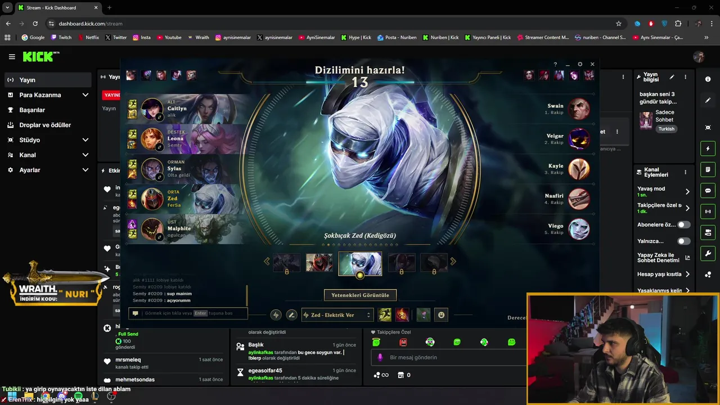
Task: Click the edit rune page pencil
Action: click(x=291, y=315)
